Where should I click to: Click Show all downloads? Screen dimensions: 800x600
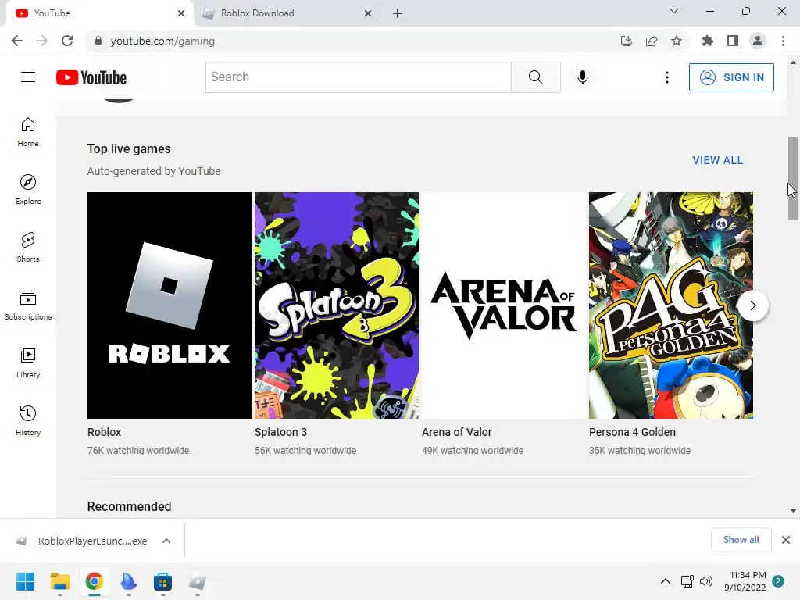[741, 540]
